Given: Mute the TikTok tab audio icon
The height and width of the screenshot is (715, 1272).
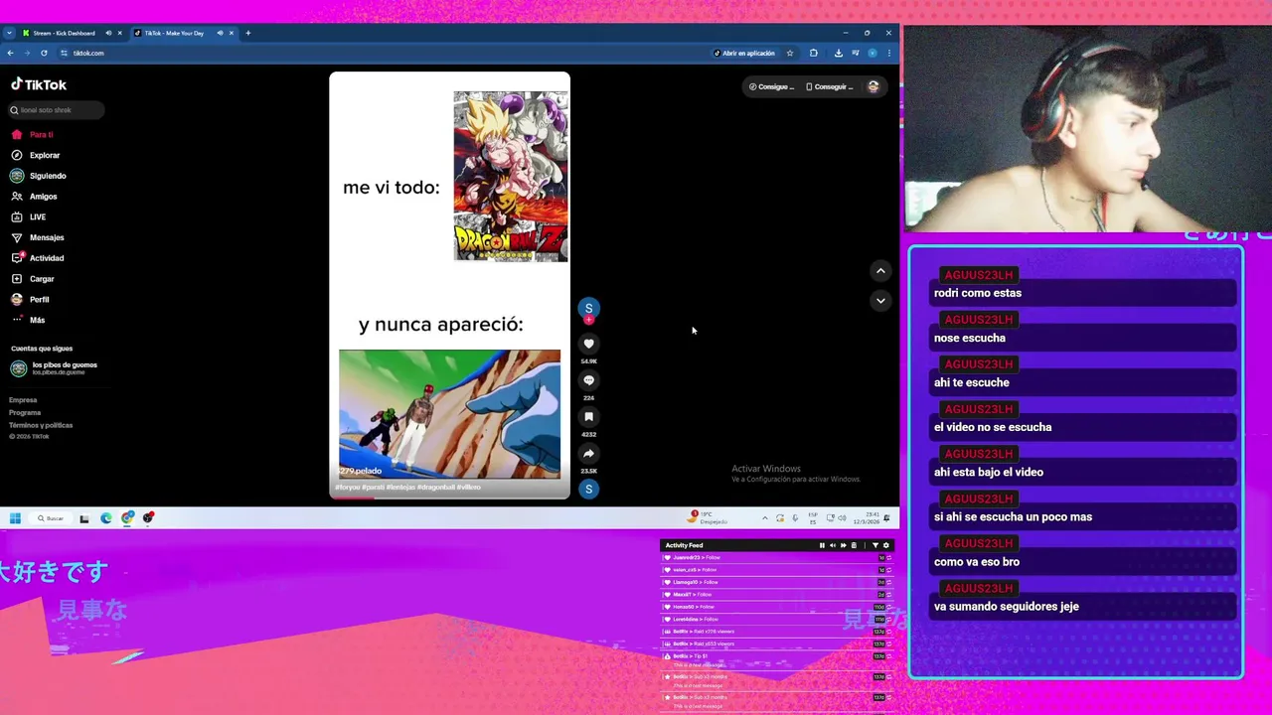Looking at the screenshot, I should click(x=220, y=33).
